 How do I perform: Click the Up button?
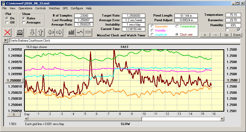(226, 35)
